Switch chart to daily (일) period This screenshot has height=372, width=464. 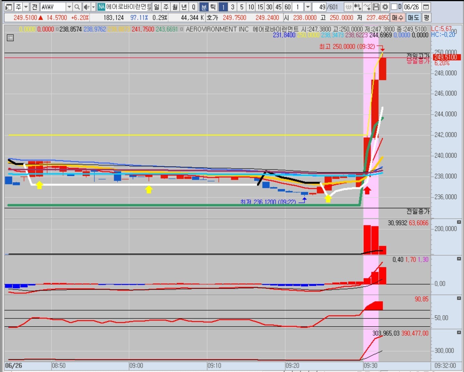pos(156,7)
